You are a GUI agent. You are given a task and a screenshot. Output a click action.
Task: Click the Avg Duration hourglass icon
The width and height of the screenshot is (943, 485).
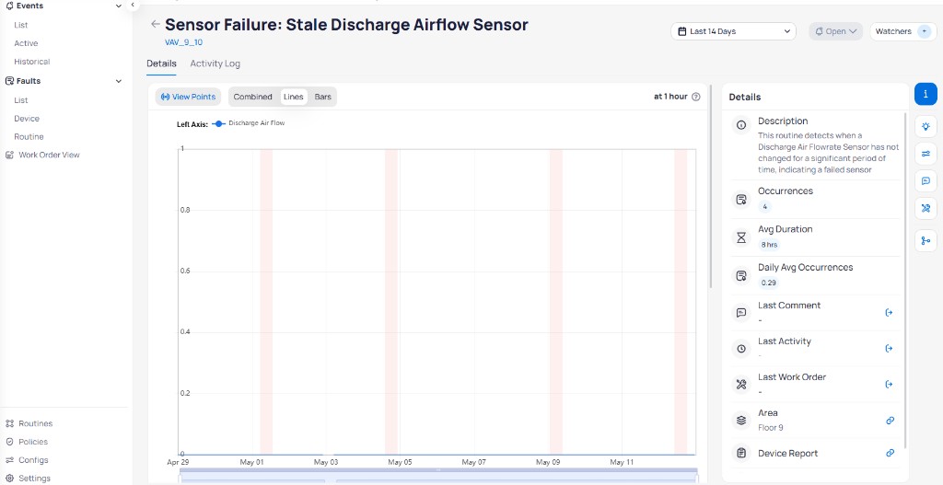click(x=741, y=237)
